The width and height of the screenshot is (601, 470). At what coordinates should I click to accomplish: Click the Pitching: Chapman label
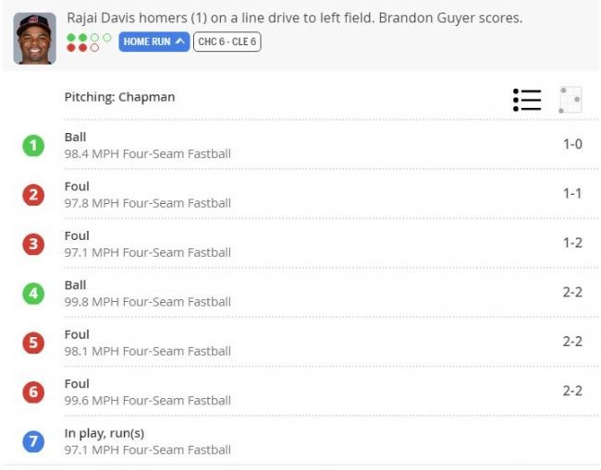pos(119,97)
